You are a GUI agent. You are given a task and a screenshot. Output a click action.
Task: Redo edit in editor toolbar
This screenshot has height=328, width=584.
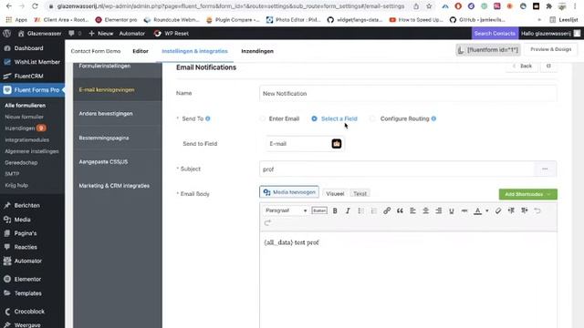click(x=267, y=222)
